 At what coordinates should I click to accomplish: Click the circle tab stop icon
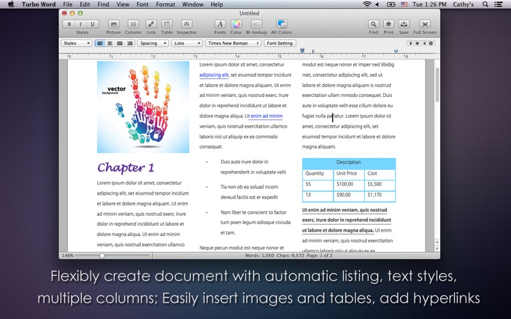(x=431, y=43)
